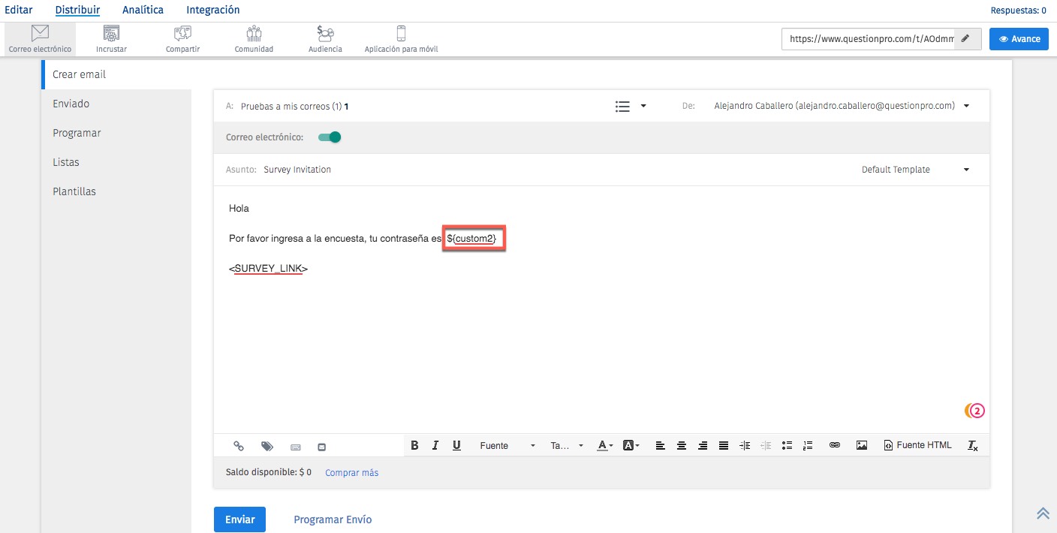Open the recipient list icon

622,107
